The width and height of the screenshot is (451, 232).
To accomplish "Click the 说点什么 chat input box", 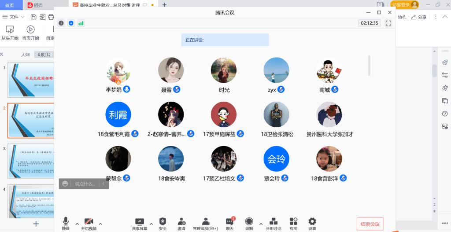I will coord(85,184).
